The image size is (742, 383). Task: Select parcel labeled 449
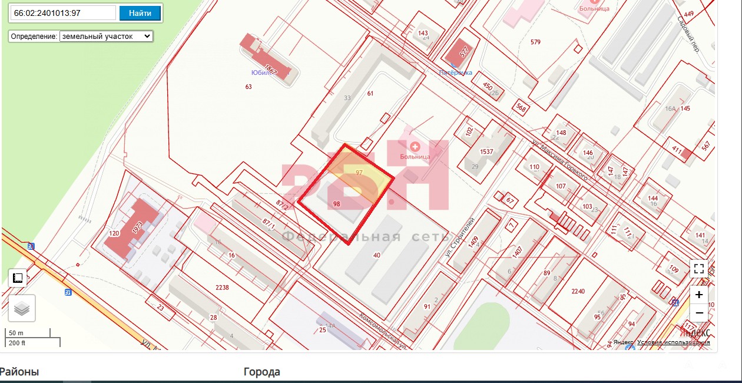688,14
